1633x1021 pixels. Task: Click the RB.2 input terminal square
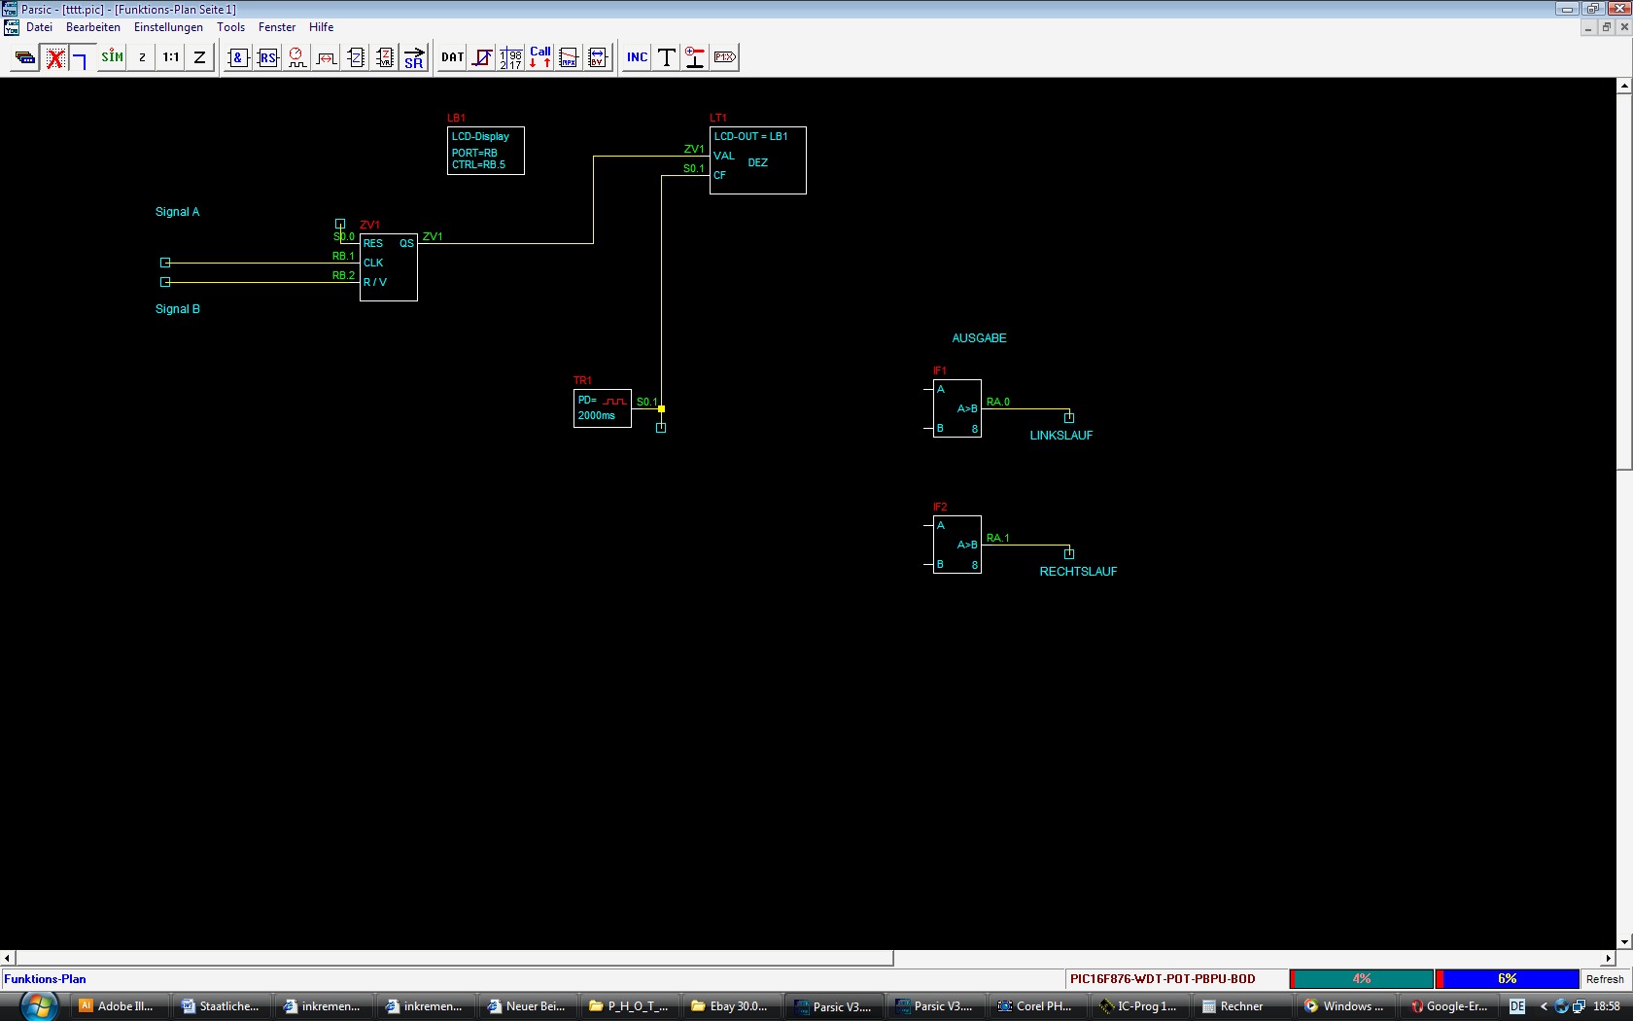[165, 282]
